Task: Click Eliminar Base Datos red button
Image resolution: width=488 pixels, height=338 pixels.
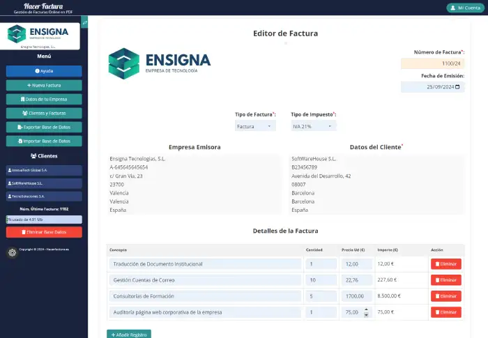Action: [44, 232]
